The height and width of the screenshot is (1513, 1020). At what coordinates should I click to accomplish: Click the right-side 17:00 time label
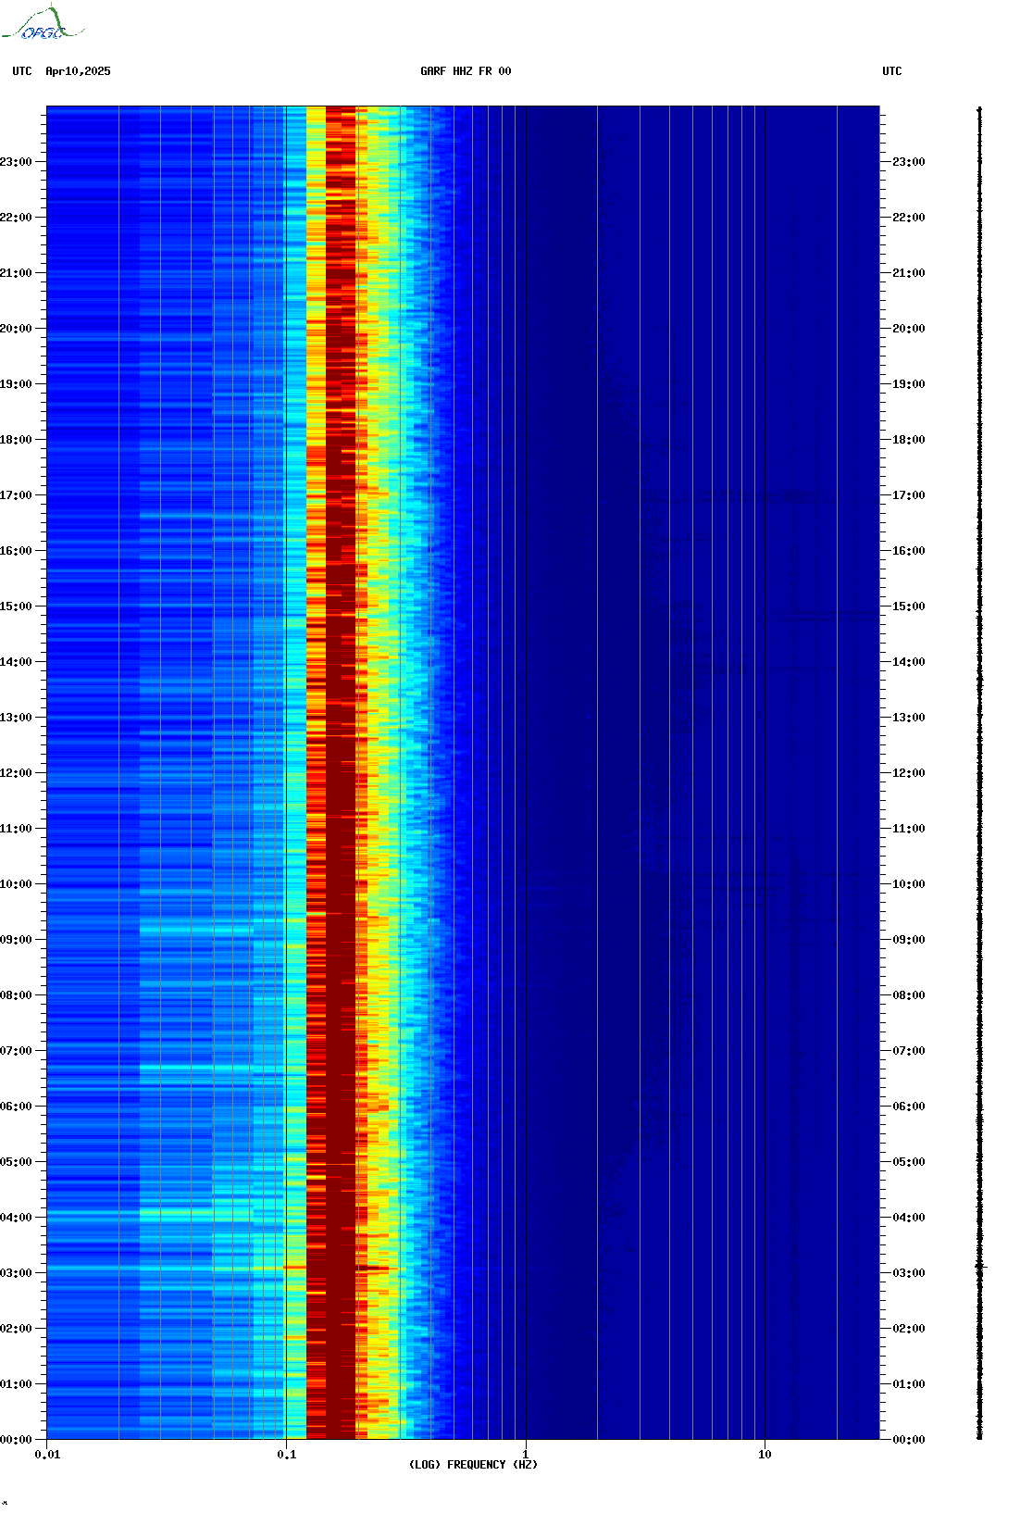[909, 495]
